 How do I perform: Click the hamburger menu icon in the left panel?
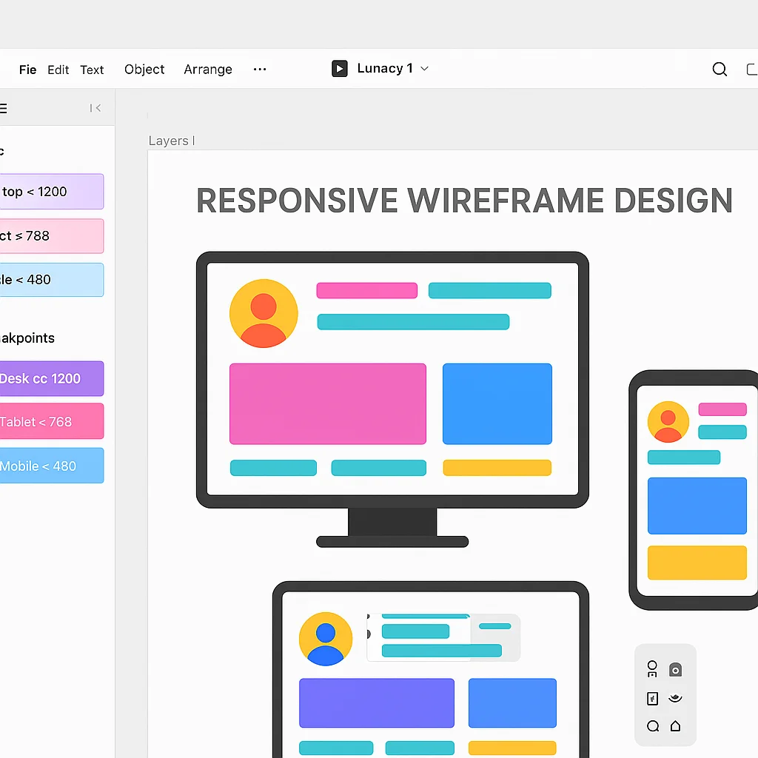pyautogui.click(x=4, y=108)
